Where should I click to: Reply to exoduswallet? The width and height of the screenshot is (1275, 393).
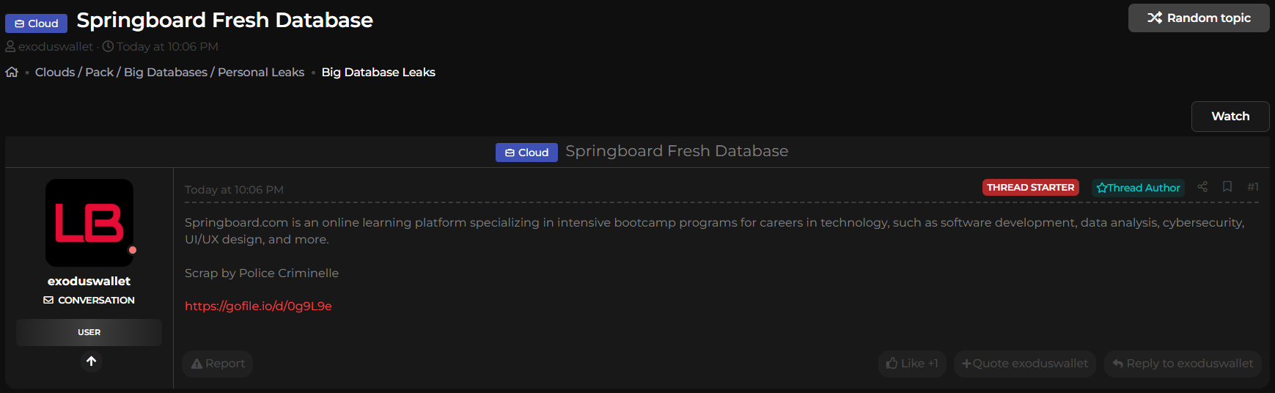[x=1182, y=364]
